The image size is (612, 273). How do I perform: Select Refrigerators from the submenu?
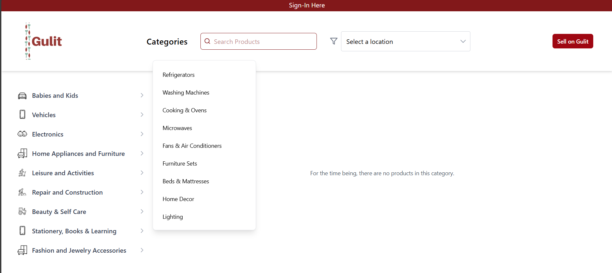178,75
